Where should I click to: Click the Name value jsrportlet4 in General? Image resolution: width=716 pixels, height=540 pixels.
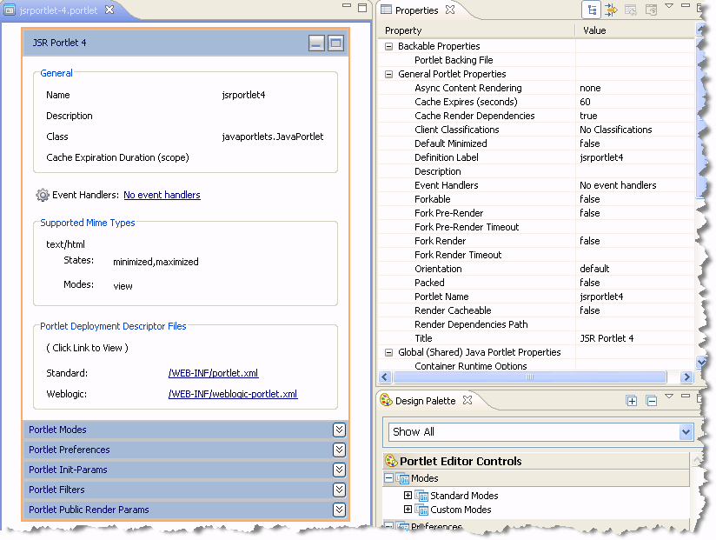(x=243, y=95)
